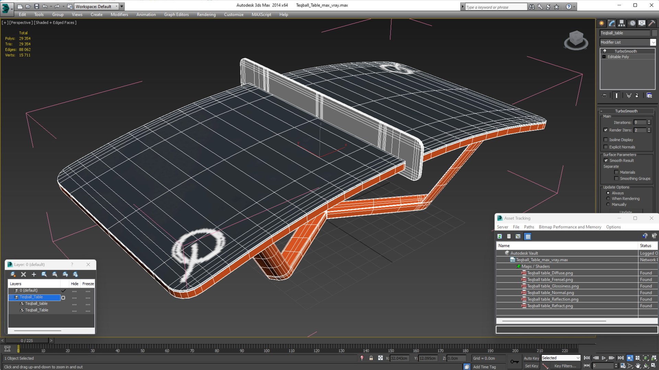Click the Auto Key button

531,358
